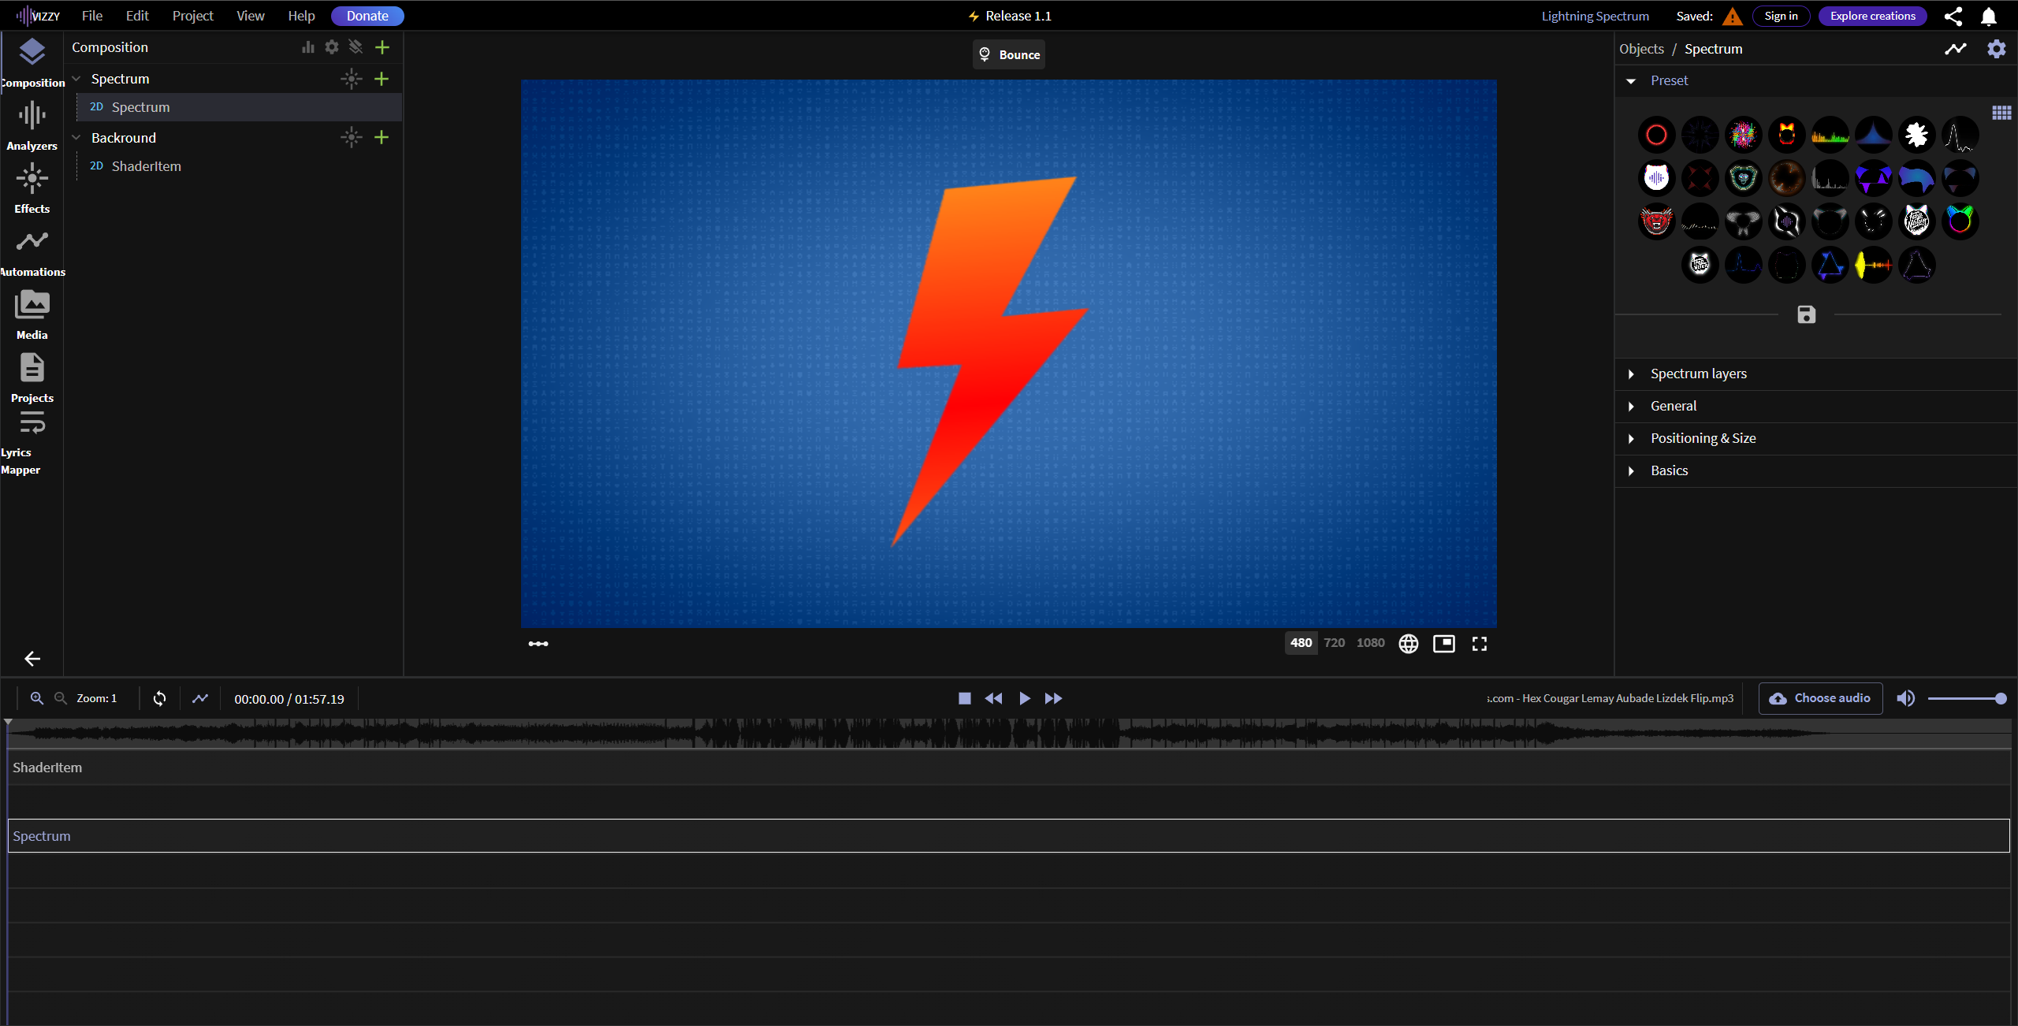Click the Explore creations button
Viewport: 2018px width, 1026px height.
tap(1872, 16)
